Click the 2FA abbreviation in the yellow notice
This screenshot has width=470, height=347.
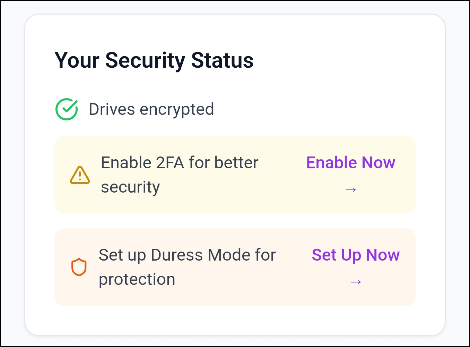(170, 163)
